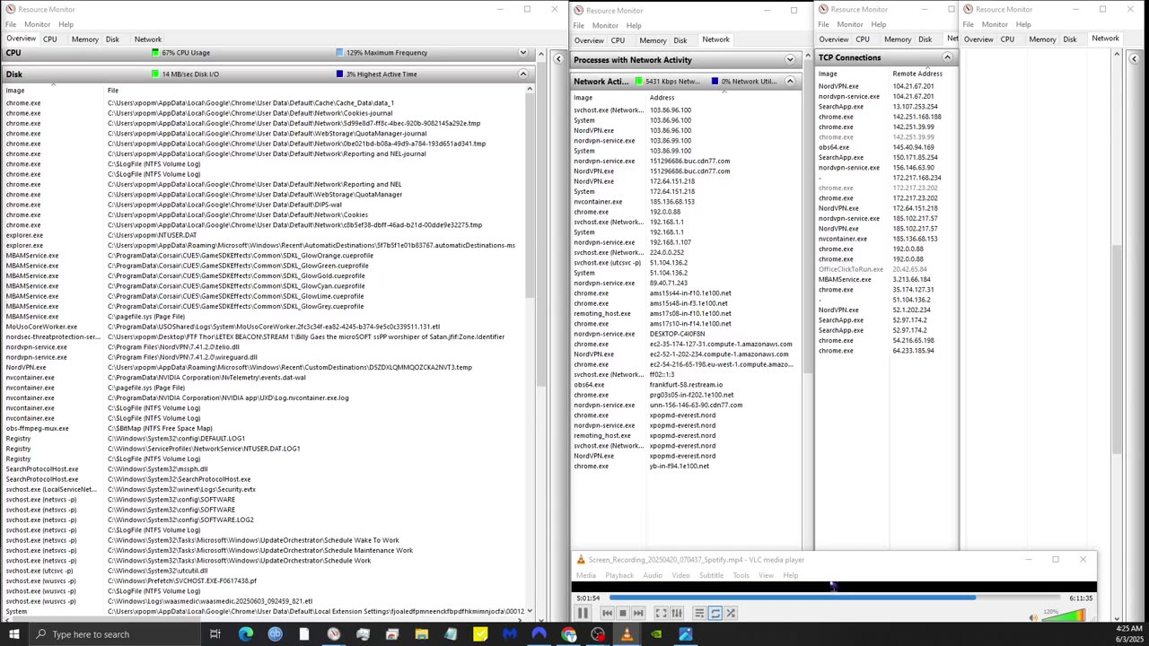Open the OBS Studio taskbar icon
The width and height of the screenshot is (1149, 646).
pyautogui.click(x=598, y=634)
